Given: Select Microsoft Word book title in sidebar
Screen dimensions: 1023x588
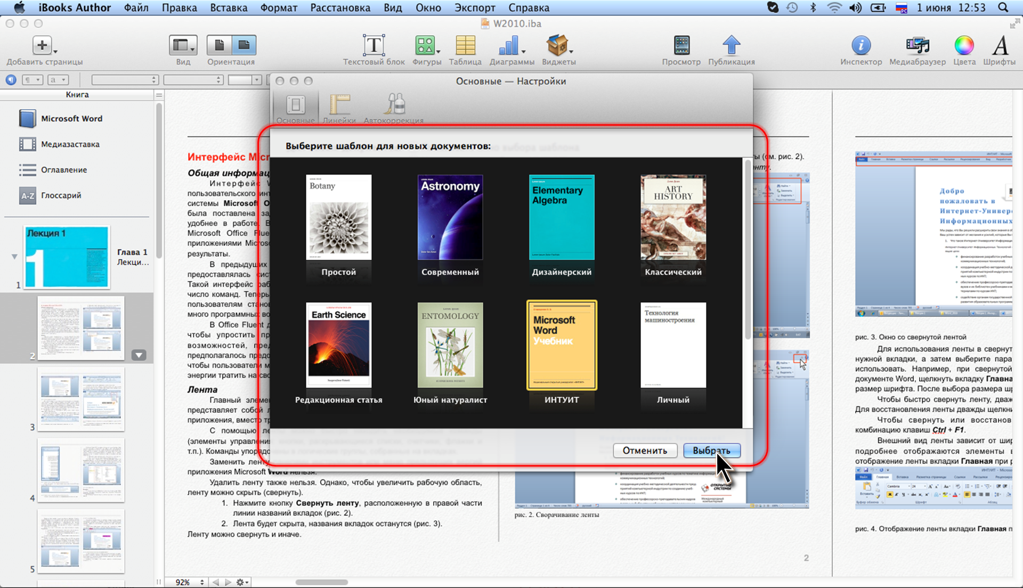Looking at the screenshot, I should coord(71,118).
